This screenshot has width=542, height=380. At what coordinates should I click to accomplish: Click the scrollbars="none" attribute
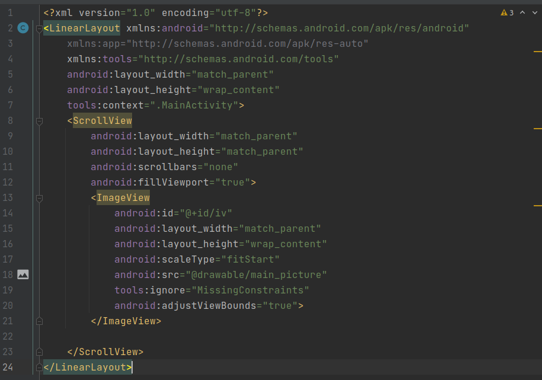[x=164, y=167]
